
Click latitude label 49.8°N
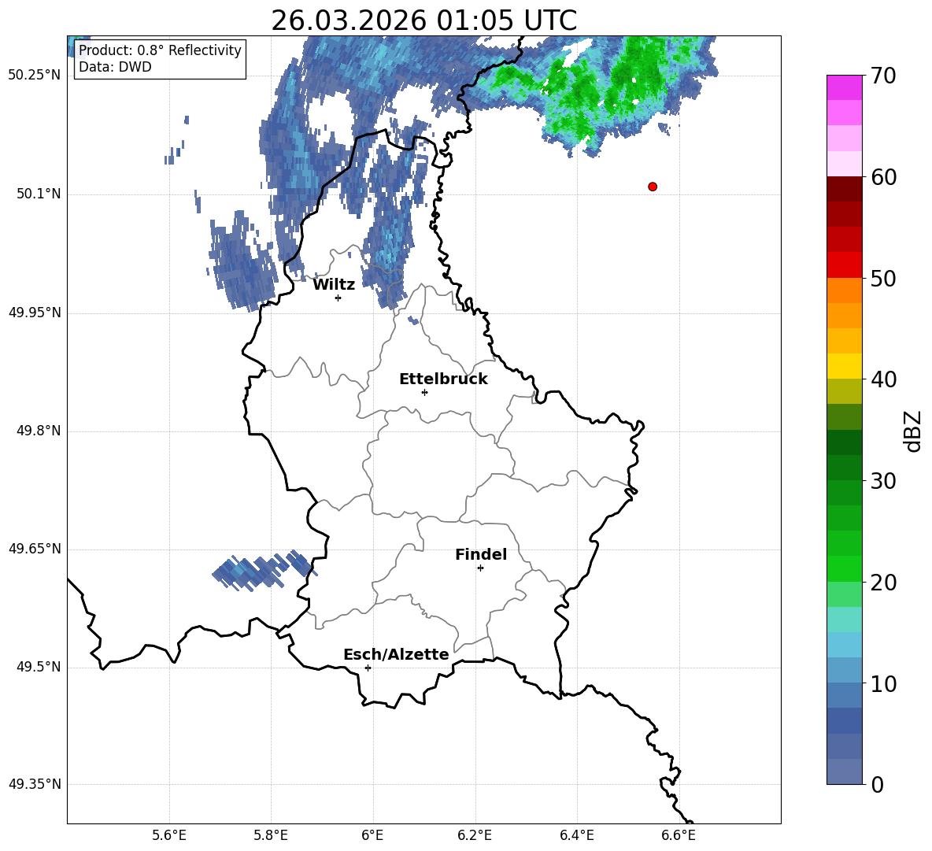(39, 431)
